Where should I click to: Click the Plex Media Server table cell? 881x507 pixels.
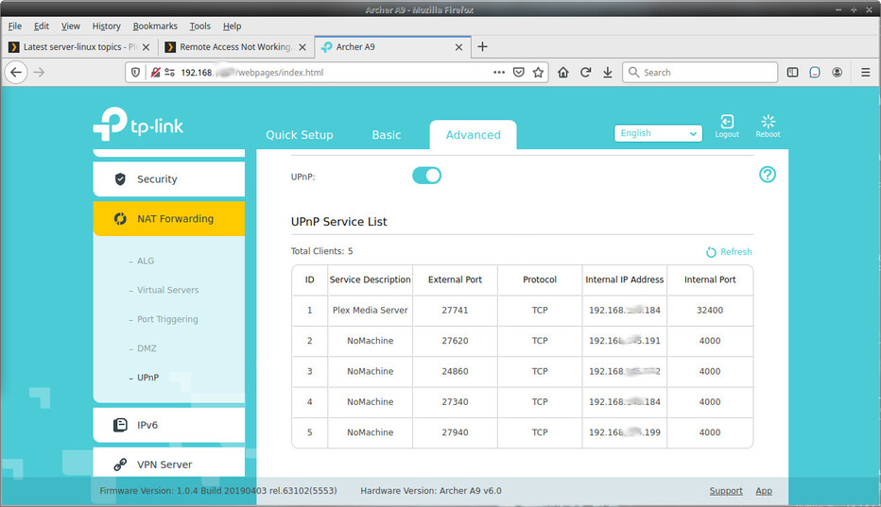click(371, 311)
